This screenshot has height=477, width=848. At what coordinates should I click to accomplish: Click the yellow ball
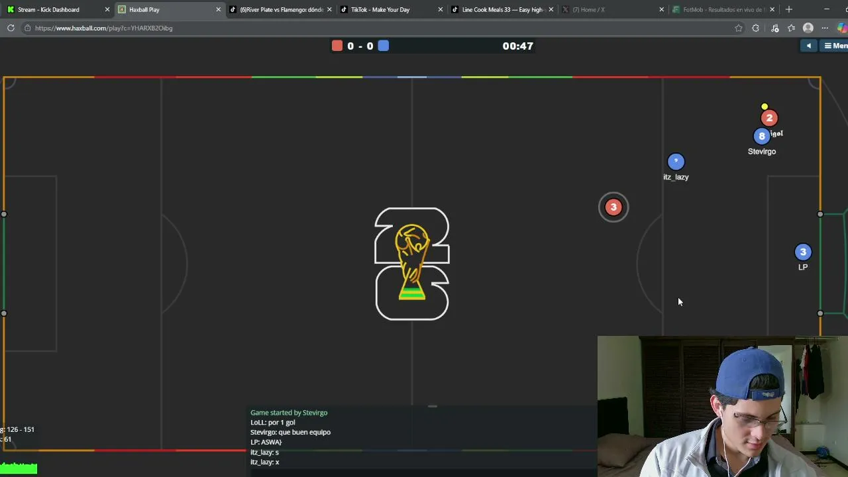click(x=765, y=107)
